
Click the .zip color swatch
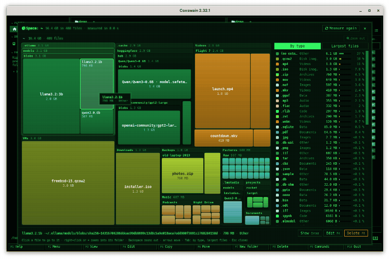277,75
